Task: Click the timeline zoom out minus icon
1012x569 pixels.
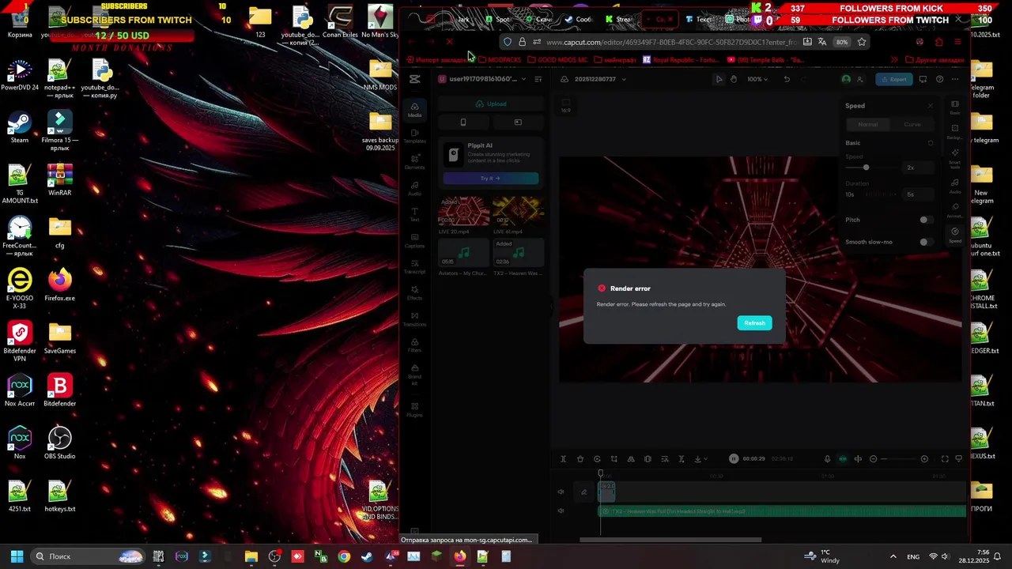Action: coord(873,459)
